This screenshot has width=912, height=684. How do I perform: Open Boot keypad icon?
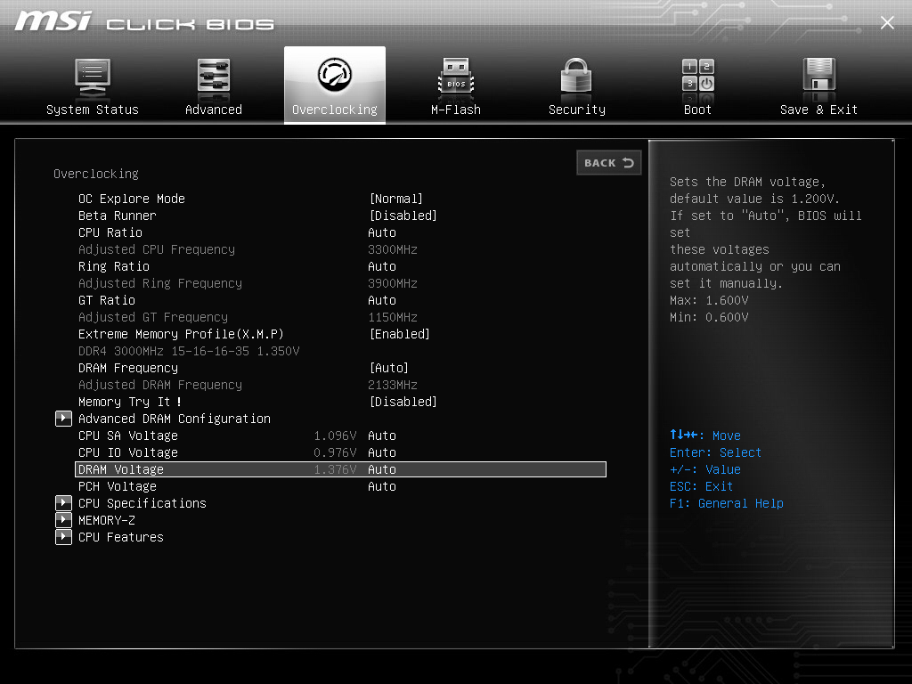coord(698,75)
